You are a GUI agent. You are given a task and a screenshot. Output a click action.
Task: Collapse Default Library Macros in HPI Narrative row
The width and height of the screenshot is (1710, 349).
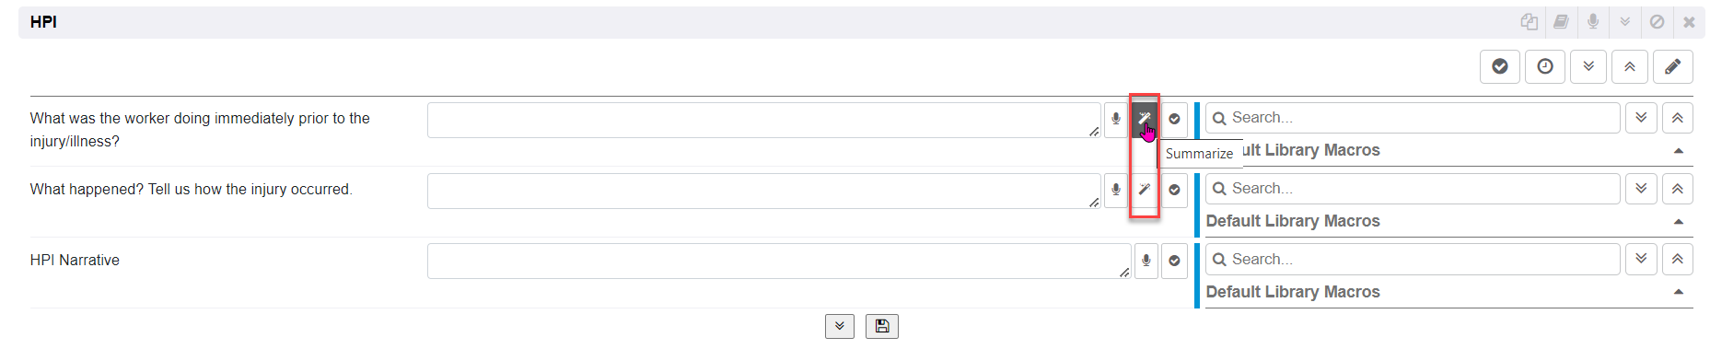(x=1679, y=292)
